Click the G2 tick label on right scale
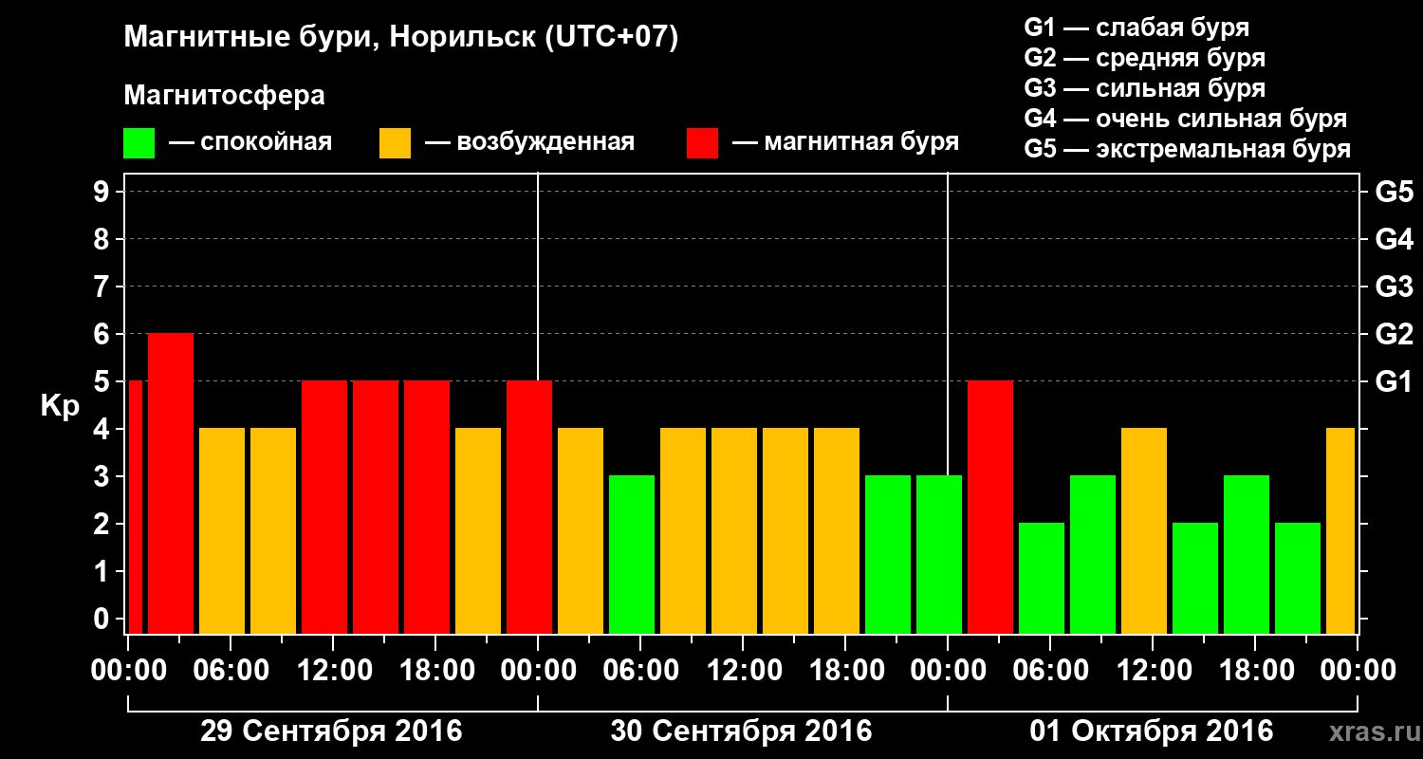1423x759 pixels. click(1395, 334)
